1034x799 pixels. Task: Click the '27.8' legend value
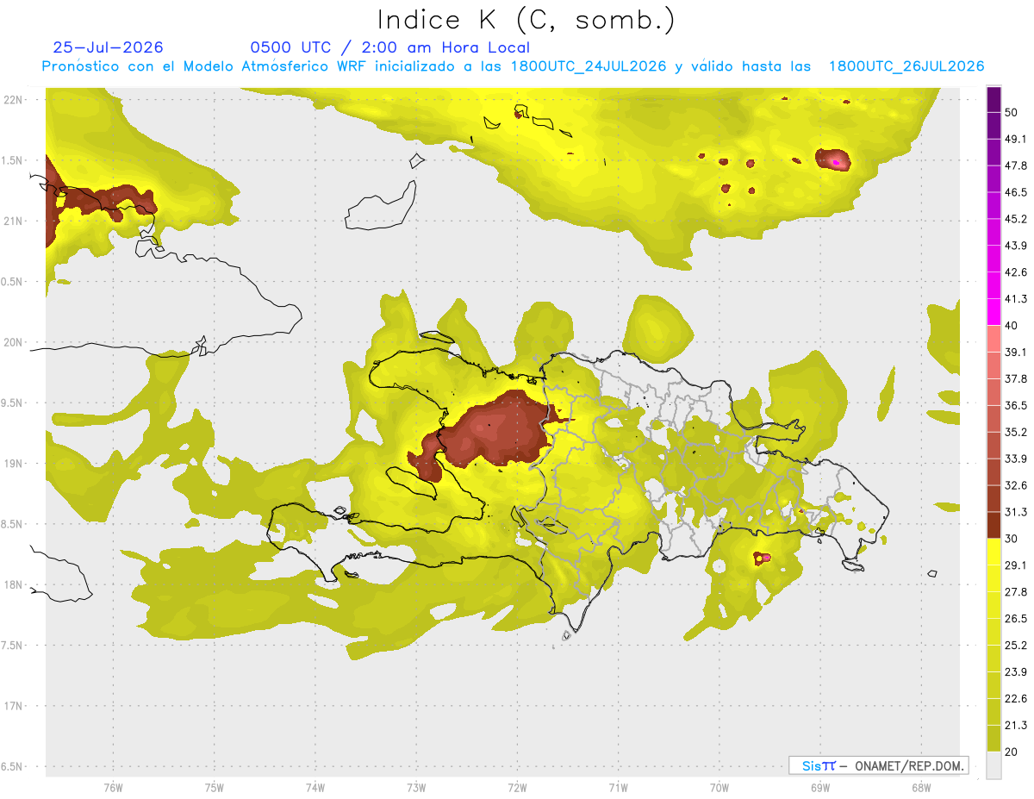pos(1016,591)
